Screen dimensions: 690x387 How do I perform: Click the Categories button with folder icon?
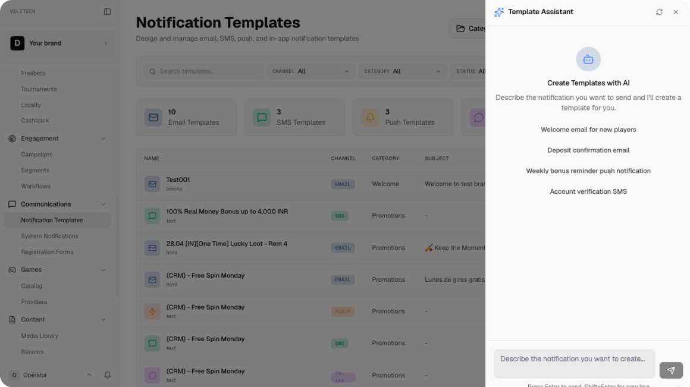click(x=468, y=29)
